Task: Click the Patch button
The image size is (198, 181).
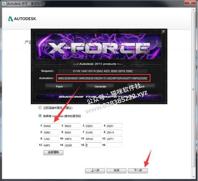Action: [59, 87]
